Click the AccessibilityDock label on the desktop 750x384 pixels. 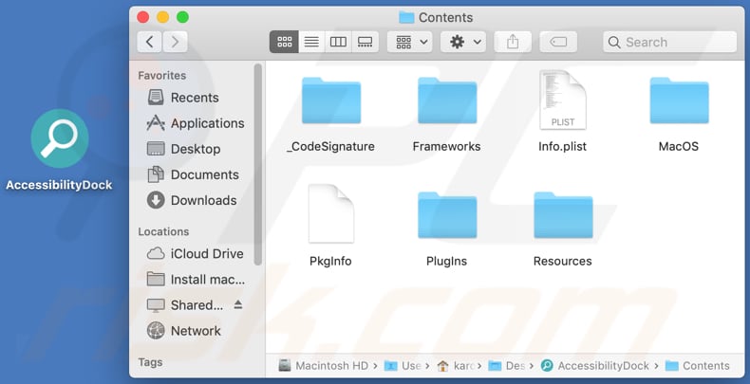pos(59,185)
